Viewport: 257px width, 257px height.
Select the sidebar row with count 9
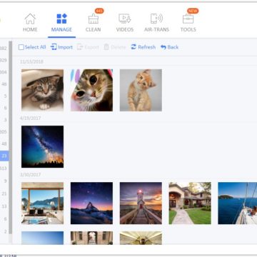point(4,181)
